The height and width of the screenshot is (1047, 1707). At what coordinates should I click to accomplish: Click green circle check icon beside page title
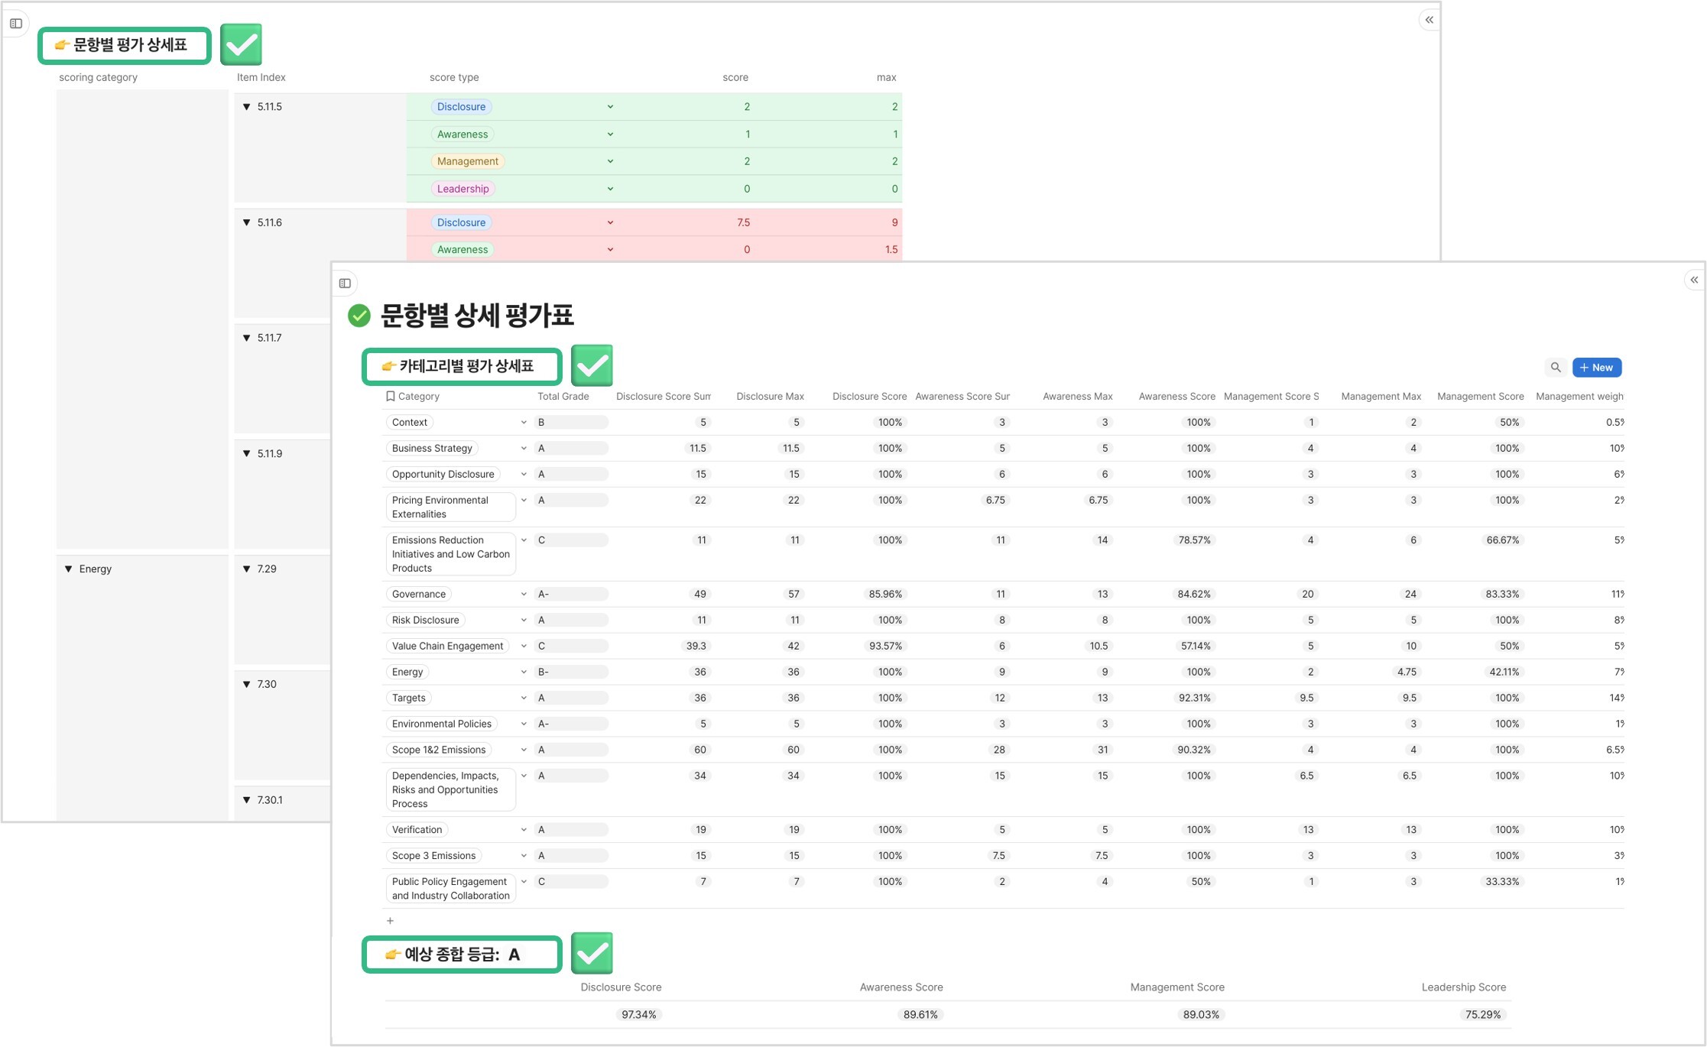click(x=359, y=315)
